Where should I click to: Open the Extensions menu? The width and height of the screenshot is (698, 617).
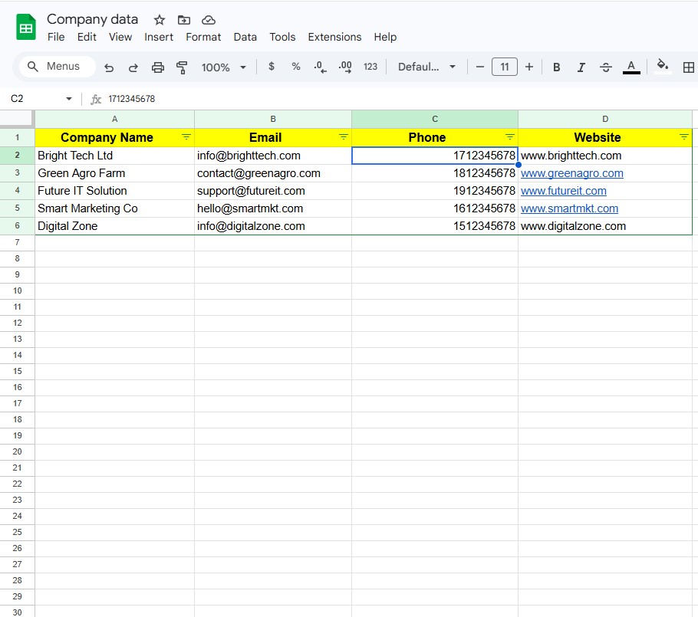pyautogui.click(x=334, y=37)
